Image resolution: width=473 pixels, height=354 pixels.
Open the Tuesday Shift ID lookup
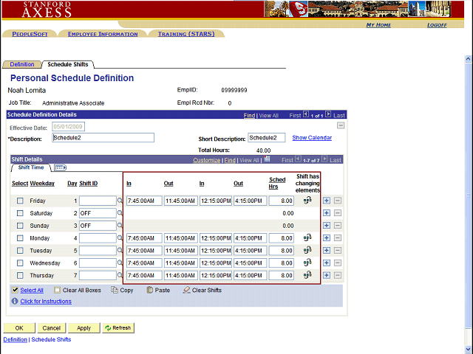[x=120, y=251]
